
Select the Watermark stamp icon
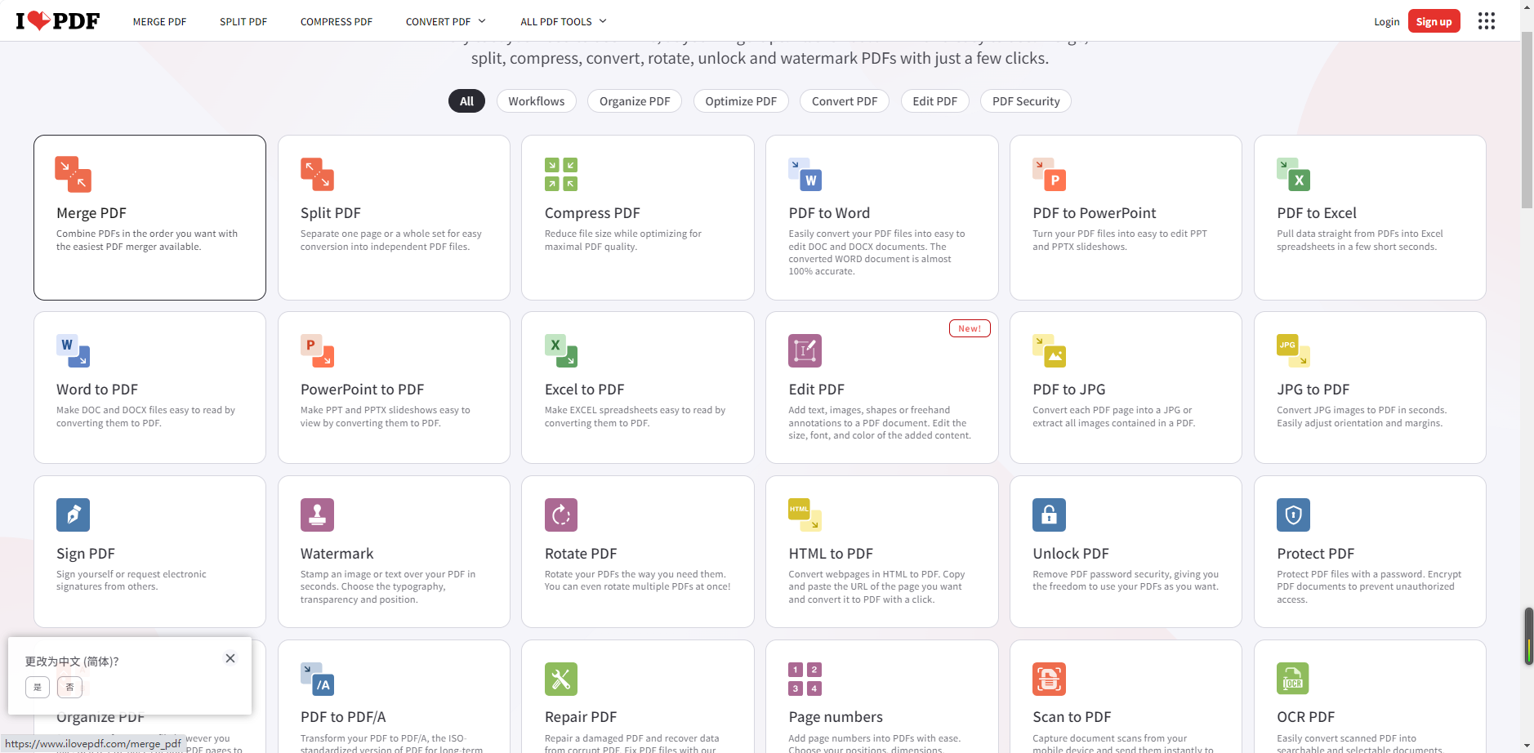317,515
